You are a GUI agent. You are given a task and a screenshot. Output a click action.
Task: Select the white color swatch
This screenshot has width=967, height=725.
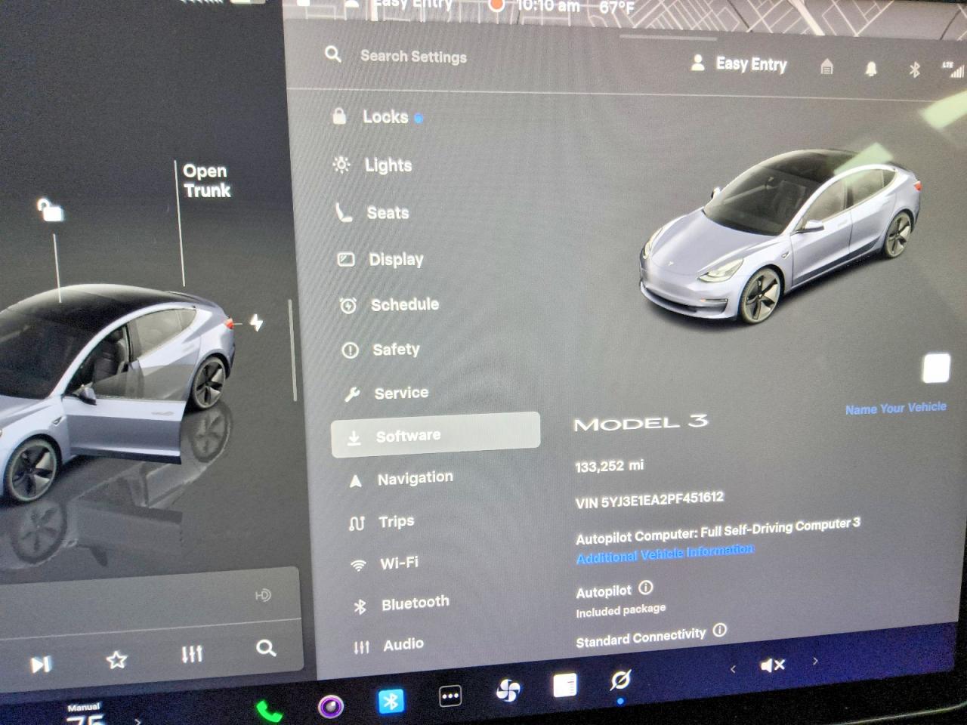click(x=936, y=369)
